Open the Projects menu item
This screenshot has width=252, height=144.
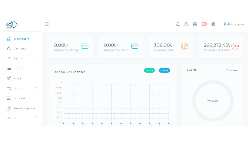tap(20, 59)
